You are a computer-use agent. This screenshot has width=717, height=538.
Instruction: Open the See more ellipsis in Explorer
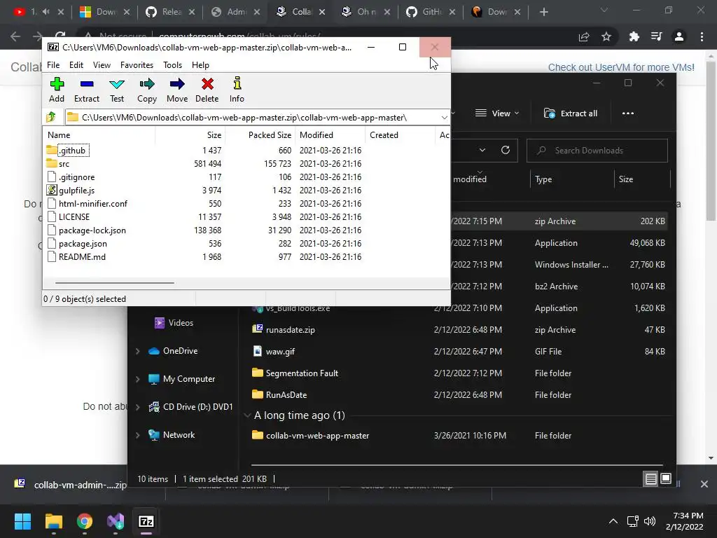tap(628, 113)
